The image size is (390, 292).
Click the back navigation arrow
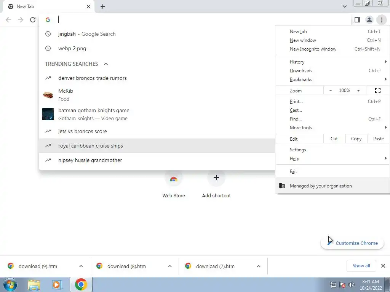(x=8, y=20)
